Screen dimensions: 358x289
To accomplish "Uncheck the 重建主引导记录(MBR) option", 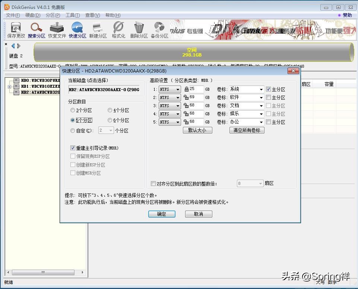I will click(73, 148).
